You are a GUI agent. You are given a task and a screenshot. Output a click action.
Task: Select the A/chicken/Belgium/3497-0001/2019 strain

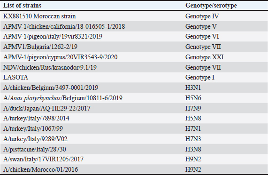(51, 87)
